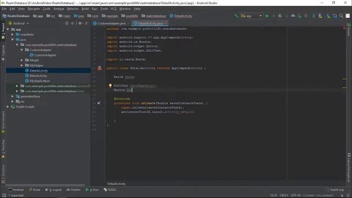Open the Refactor menu
The image size is (352, 198).
(73, 9)
